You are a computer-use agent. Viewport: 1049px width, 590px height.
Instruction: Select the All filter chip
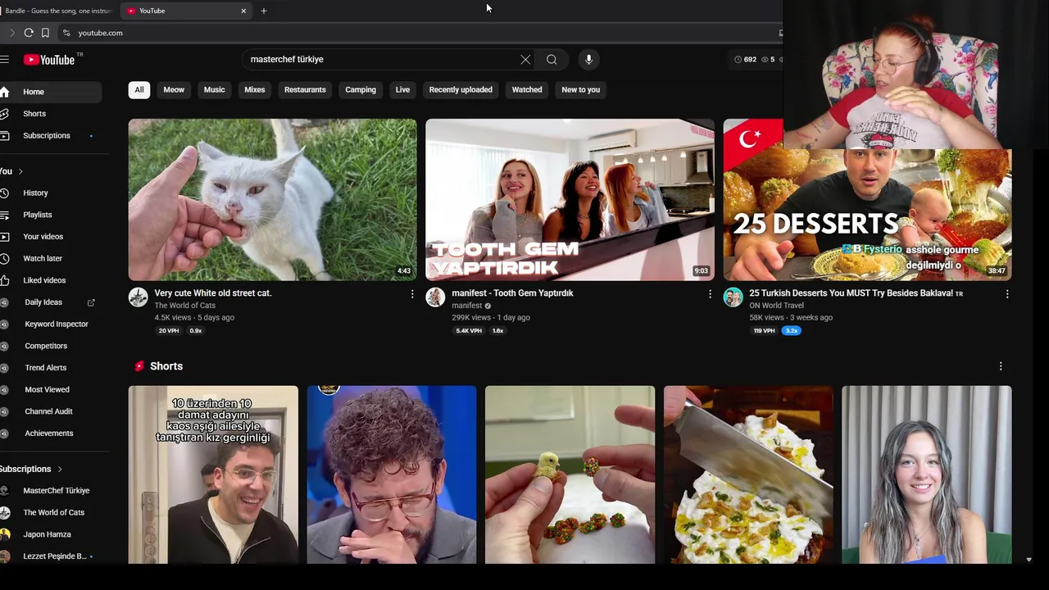coord(139,90)
